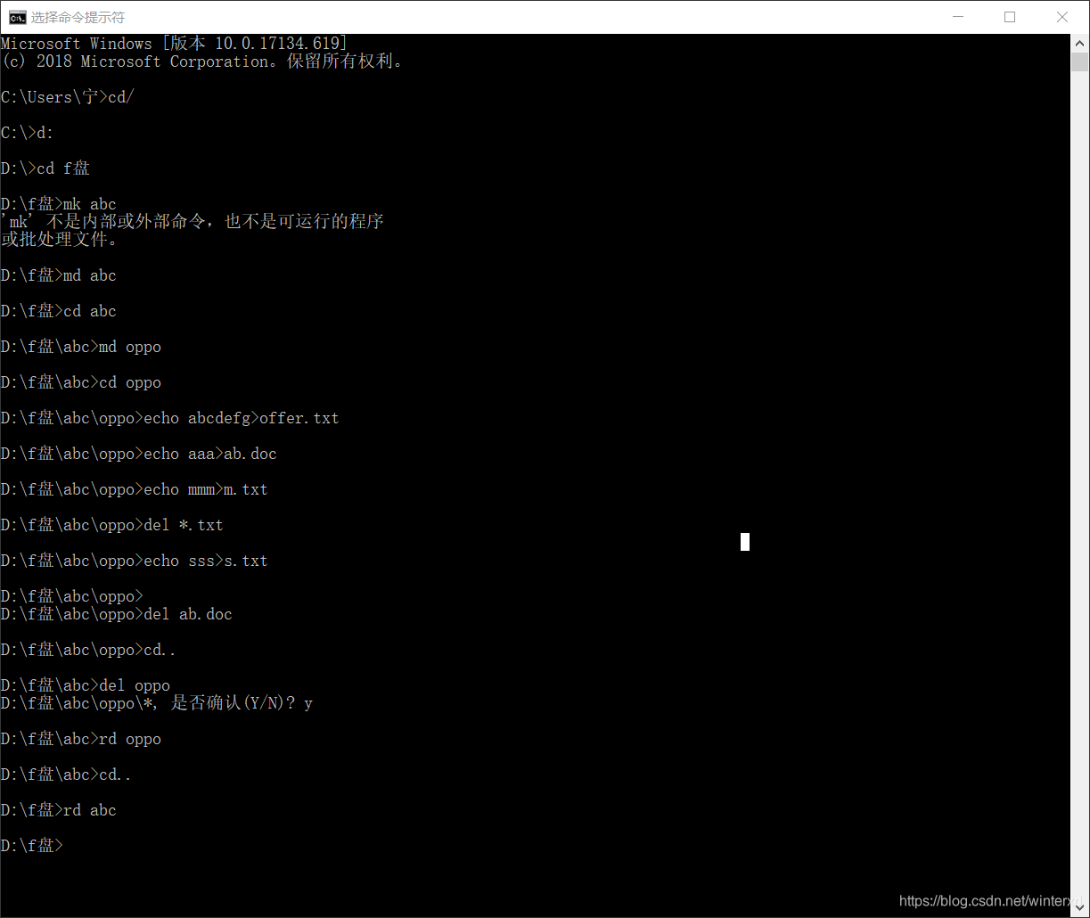This screenshot has width=1090, height=918.
Task: Click the 'mk abc' command line
Action: click(x=59, y=204)
